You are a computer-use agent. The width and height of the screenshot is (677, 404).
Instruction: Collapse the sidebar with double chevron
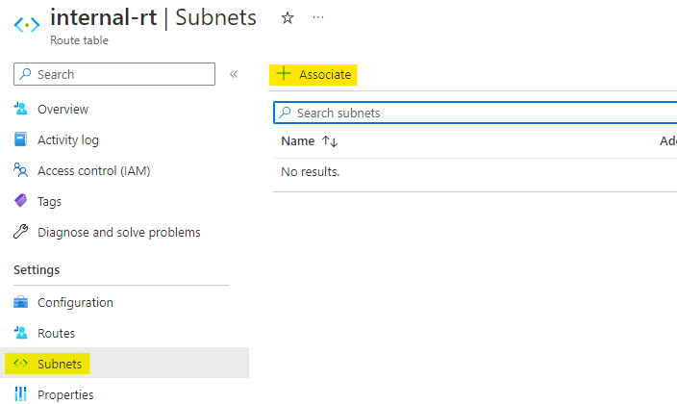point(234,74)
